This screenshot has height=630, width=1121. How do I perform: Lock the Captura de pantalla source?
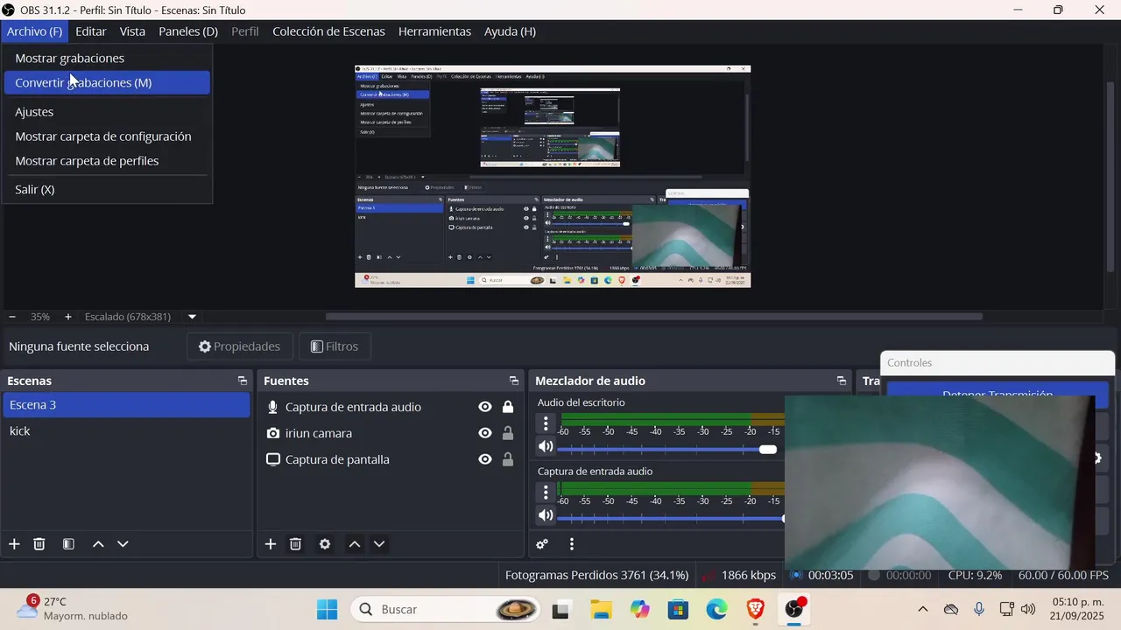[508, 459]
